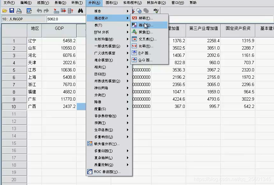
Task: Click the Undo arrow icon
Action: pos(39,11)
